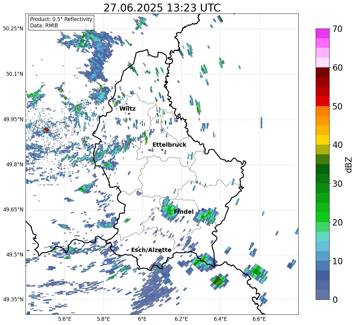The width and height of the screenshot is (356, 325).
Task: Click the 30 dBZ colorbar label
Action: click(337, 184)
